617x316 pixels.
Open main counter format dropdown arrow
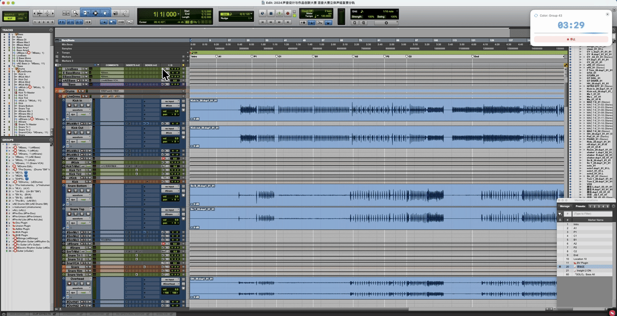point(178,14)
